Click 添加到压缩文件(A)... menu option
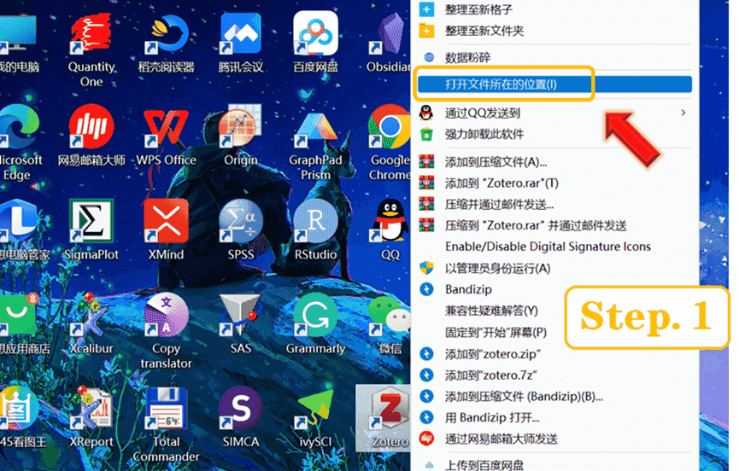 496,162
